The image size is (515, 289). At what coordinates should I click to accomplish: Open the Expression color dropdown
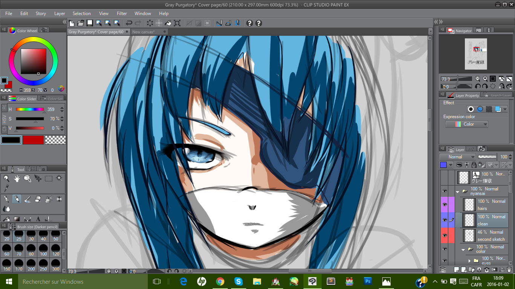(466, 124)
